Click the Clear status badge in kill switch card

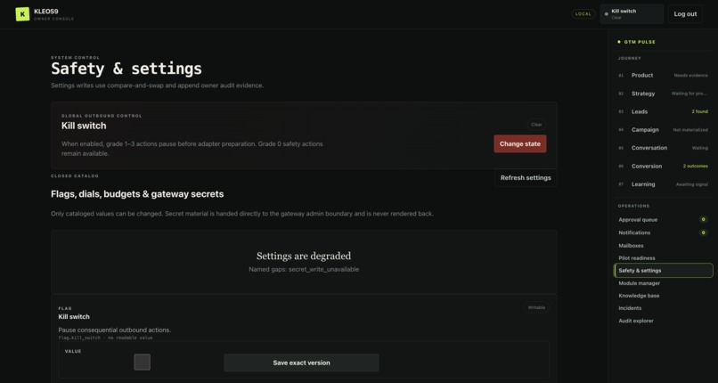pyautogui.click(x=536, y=125)
